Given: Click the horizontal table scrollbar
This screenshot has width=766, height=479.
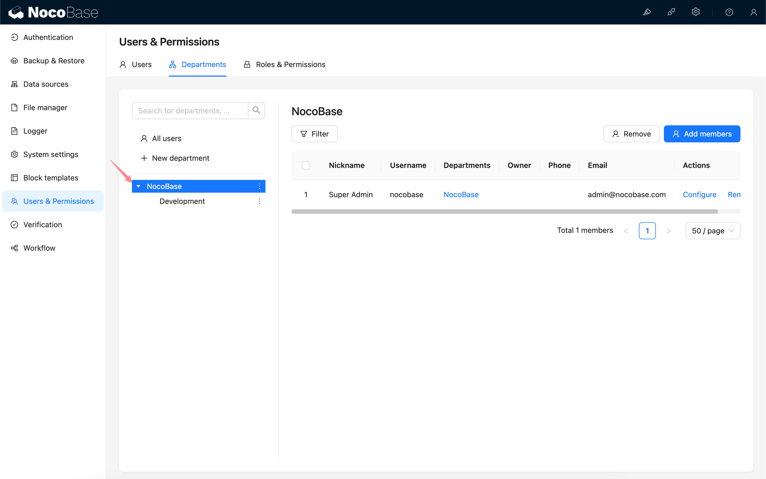Looking at the screenshot, I should [x=505, y=212].
